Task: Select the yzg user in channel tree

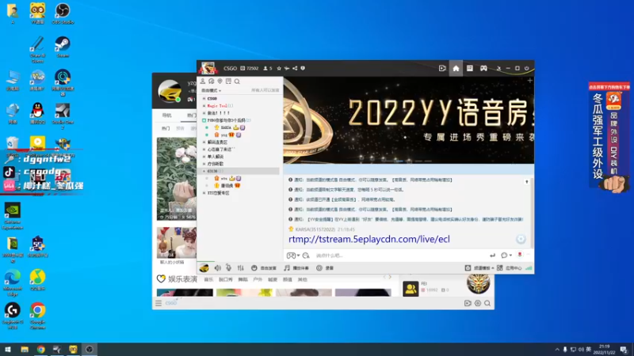Action: point(224,134)
